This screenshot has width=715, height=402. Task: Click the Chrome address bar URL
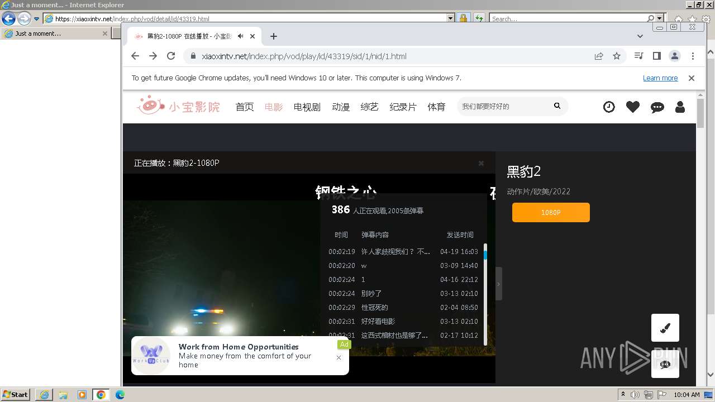pos(304,56)
